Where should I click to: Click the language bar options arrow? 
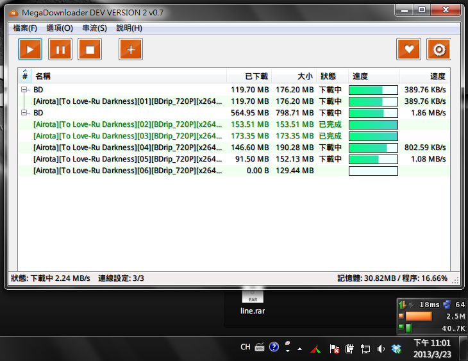(x=287, y=351)
